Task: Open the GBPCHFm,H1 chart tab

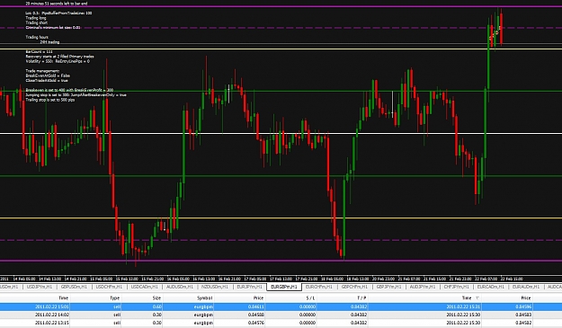Action: [354, 287]
